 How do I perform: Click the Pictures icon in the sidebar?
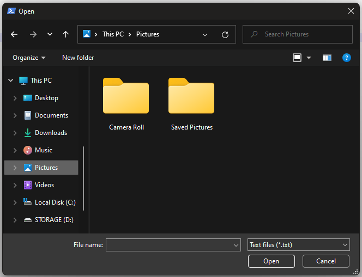tap(28, 168)
